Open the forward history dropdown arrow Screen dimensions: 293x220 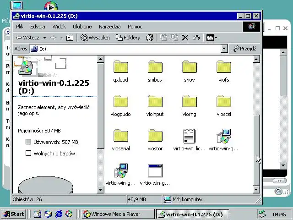61,38
